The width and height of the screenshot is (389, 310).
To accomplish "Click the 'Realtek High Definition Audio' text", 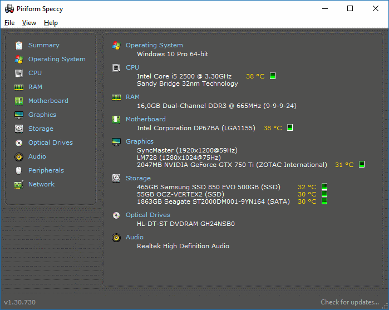I will (x=183, y=246).
